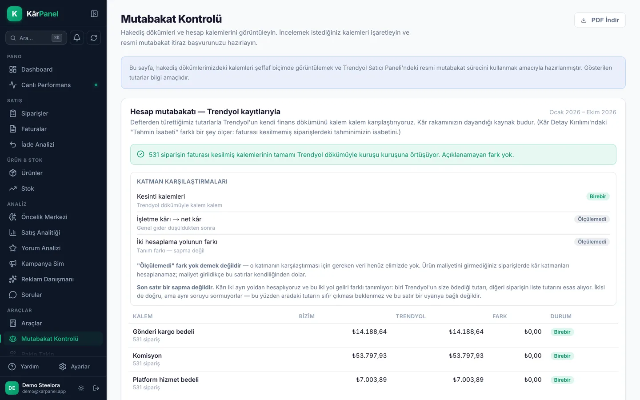Click the DURUM column header
The height and width of the screenshot is (400, 640).
561,316
